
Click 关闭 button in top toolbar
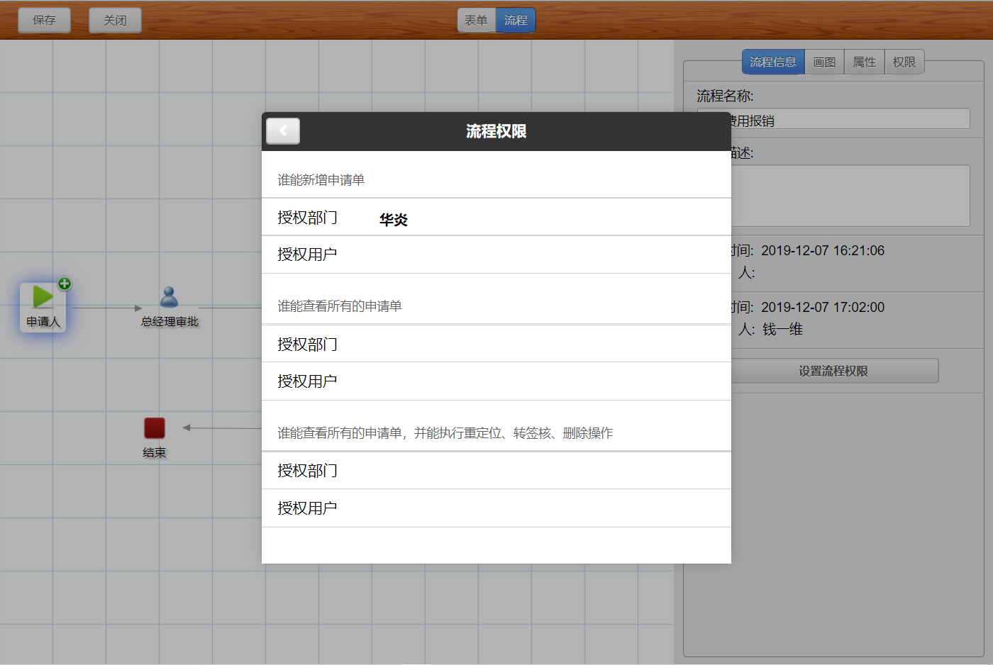pos(115,20)
